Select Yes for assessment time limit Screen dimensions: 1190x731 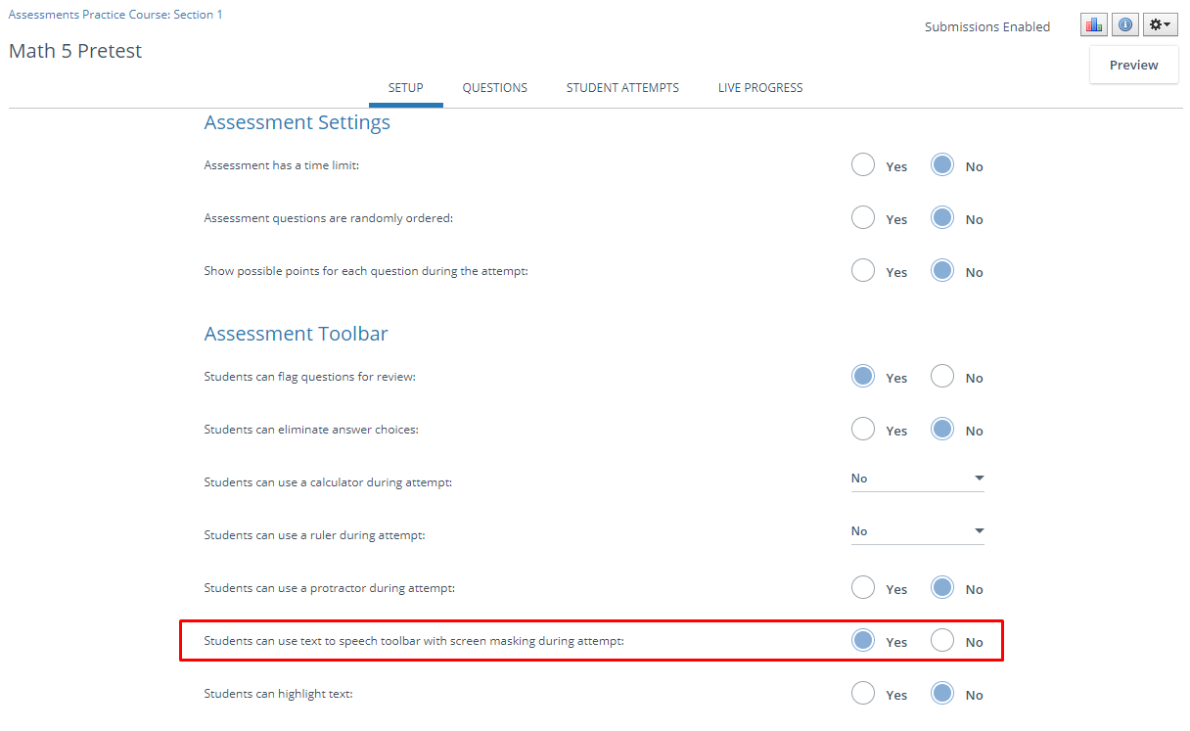click(x=863, y=165)
